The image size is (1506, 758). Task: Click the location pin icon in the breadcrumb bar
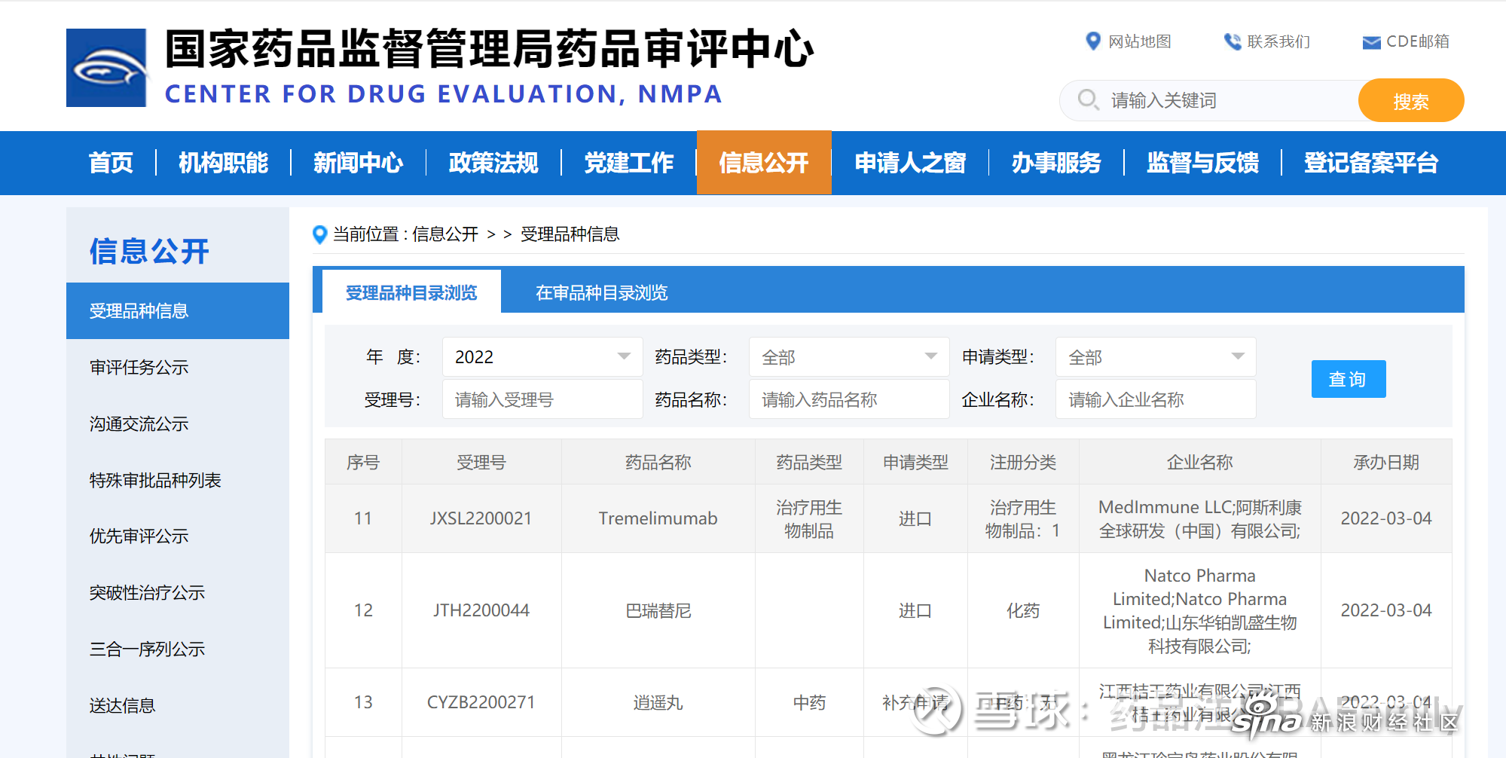point(320,235)
